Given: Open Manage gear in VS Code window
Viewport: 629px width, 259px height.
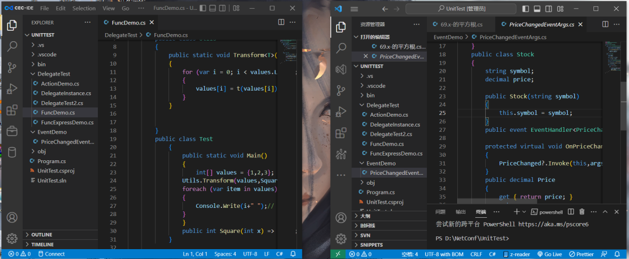Looking at the screenshot, I should point(341,239).
